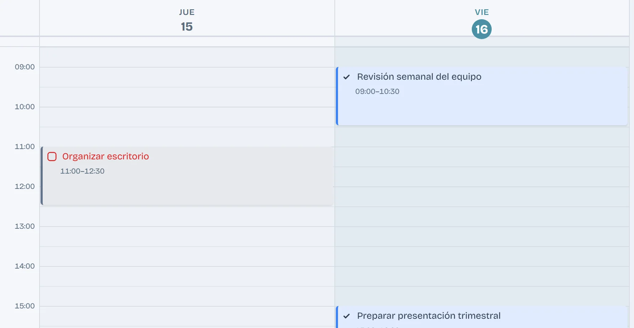The height and width of the screenshot is (328, 634).
Task: Click the 11:00–12:30 time of Organizar escritorio
Action: 82,171
